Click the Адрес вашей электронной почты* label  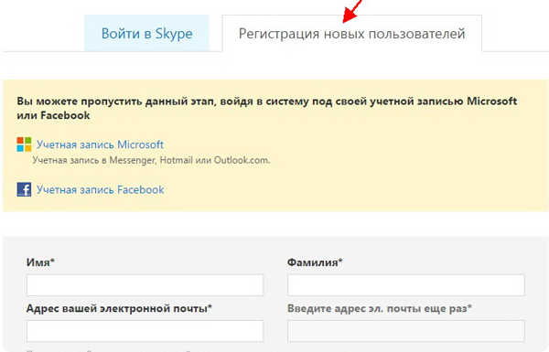(x=119, y=308)
